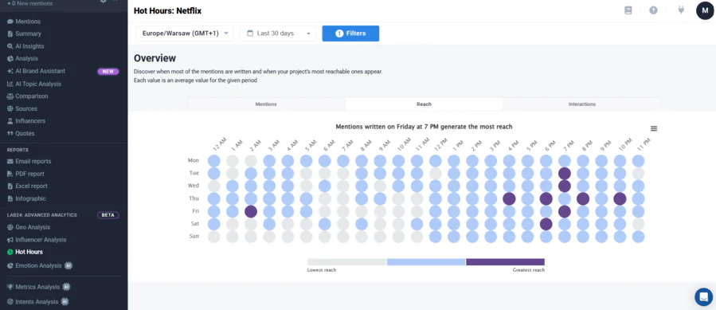
Task: Click the Monday 12 AM dot
Action: [x=213, y=161]
